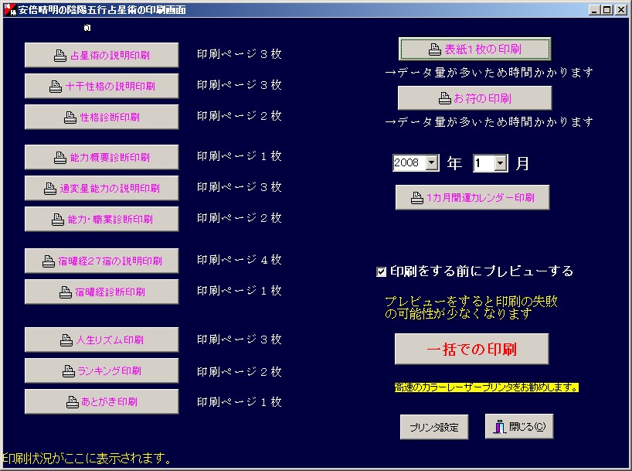
Task: Click データ量 warning under お符の印刷
Action: [489, 122]
